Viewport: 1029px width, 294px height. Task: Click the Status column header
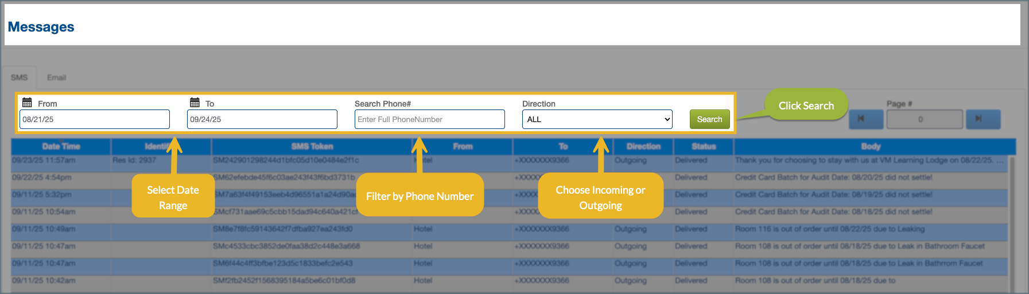[x=703, y=147]
